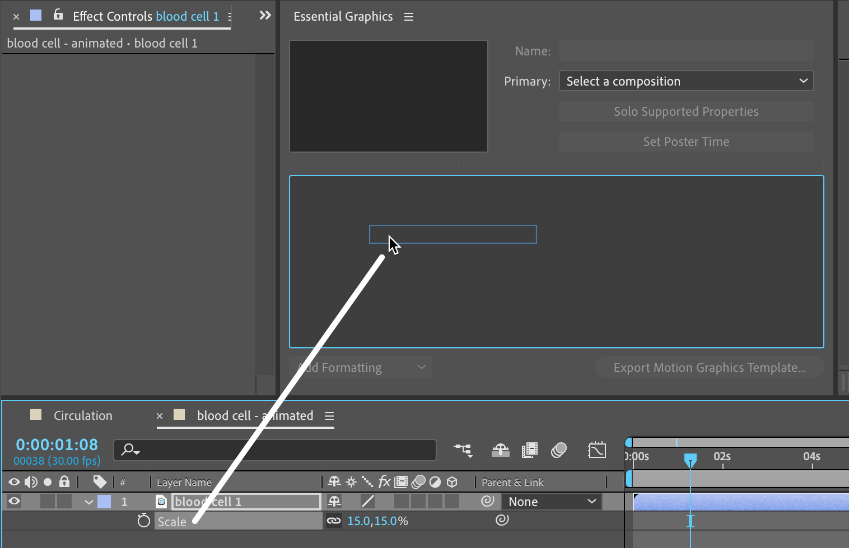Click the Scale stopwatch to enable keyframing

(x=144, y=521)
